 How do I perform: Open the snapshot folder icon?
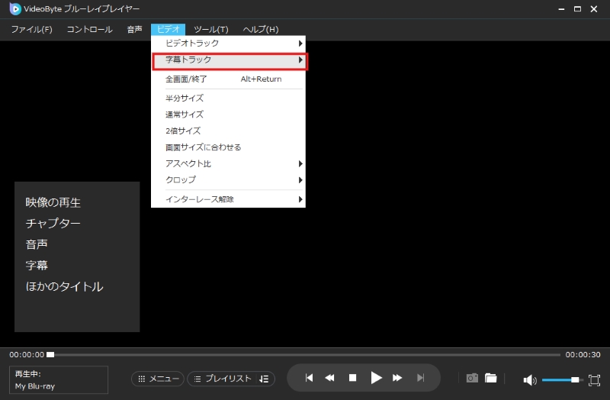click(490, 379)
